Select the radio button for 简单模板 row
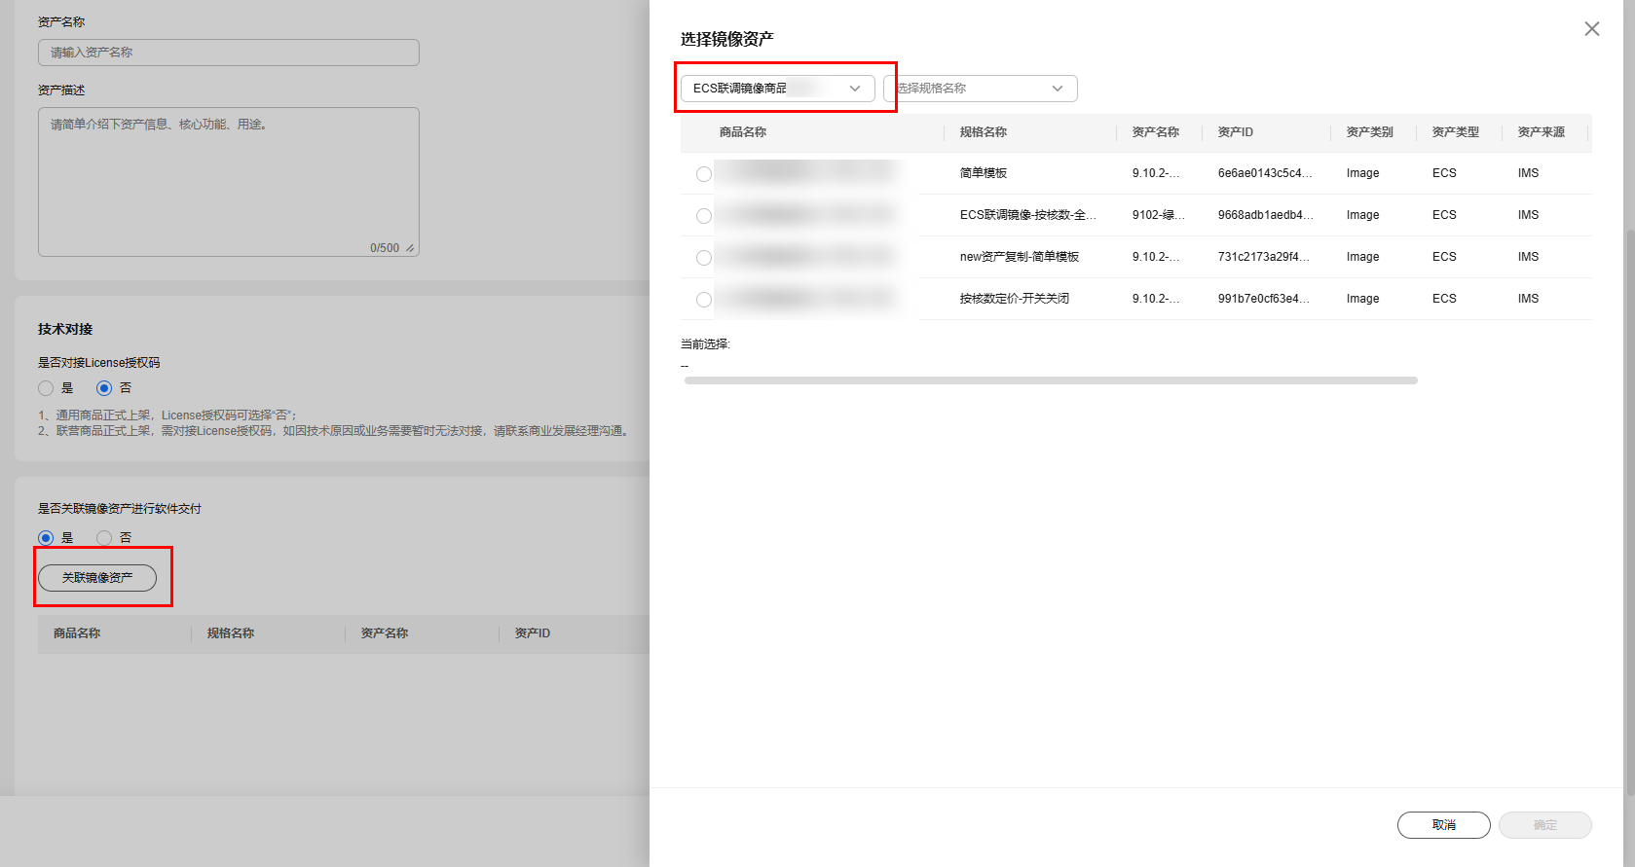The image size is (1635, 867). (x=704, y=174)
